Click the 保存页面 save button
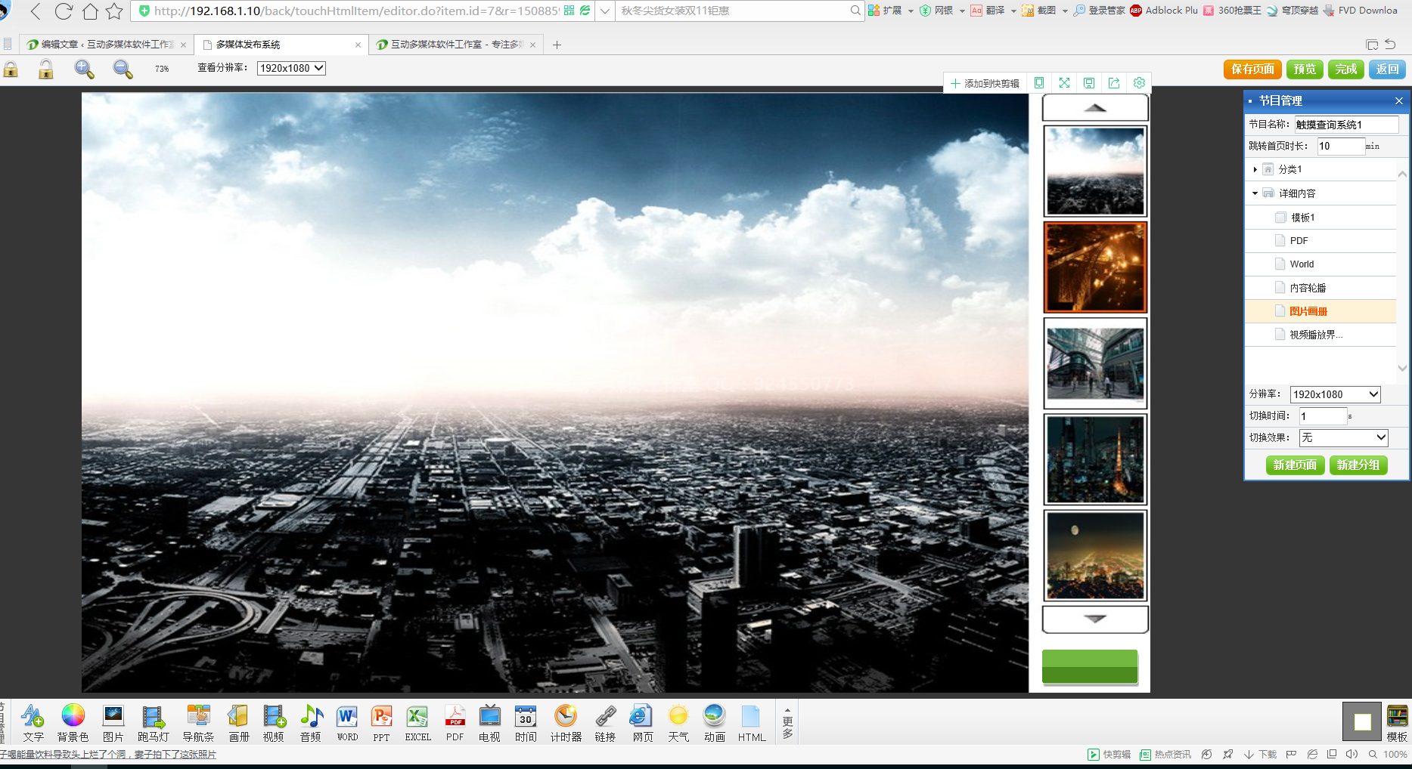 click(x=1252, y=69)
